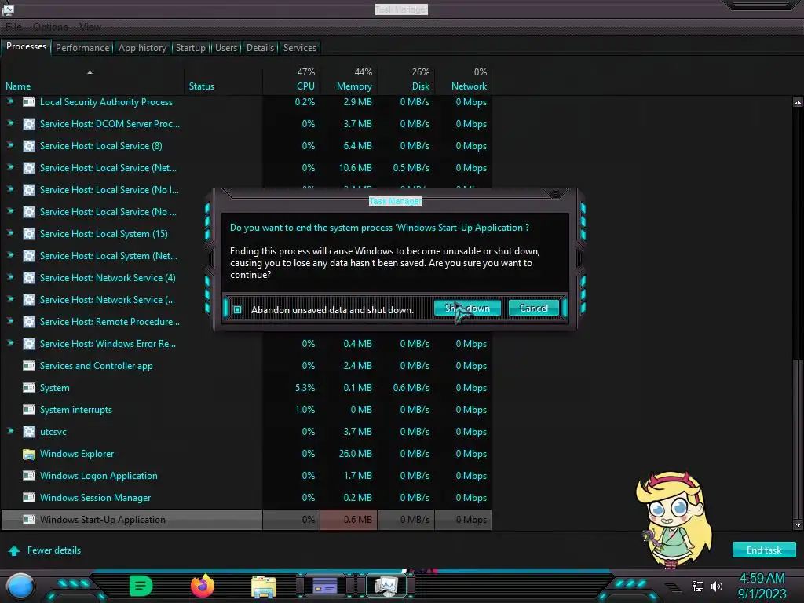The width and height of the screenshot is (804, 603).
Task: Open the network tray icon
Action: pos(698,586)
